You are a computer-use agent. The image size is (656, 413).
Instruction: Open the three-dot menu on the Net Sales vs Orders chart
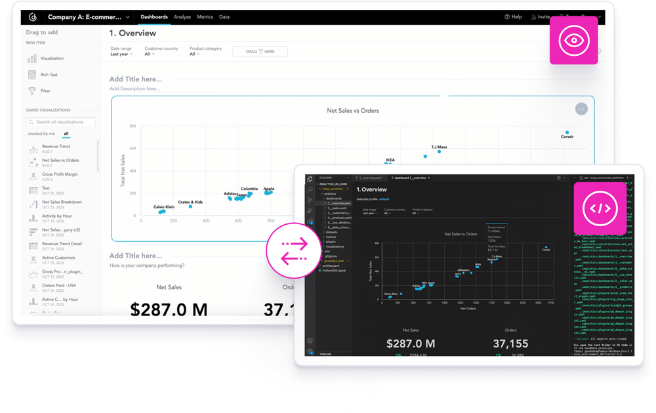[x=581, y=109]
